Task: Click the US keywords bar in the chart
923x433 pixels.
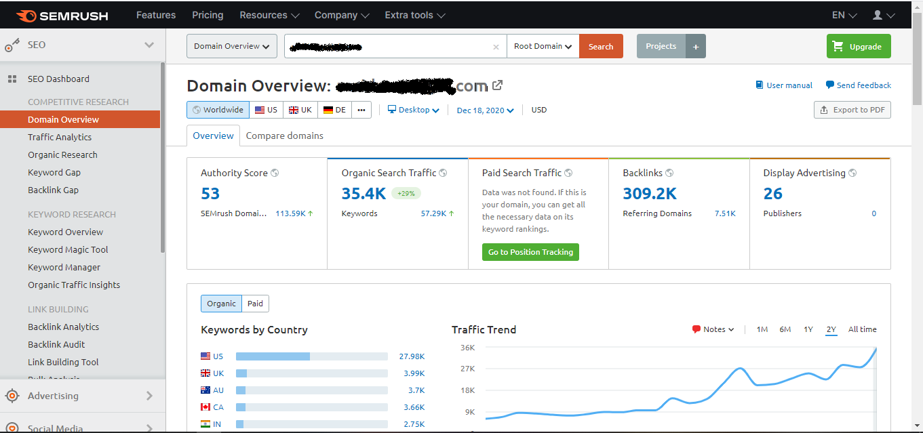Action: (x=312, y=356)
